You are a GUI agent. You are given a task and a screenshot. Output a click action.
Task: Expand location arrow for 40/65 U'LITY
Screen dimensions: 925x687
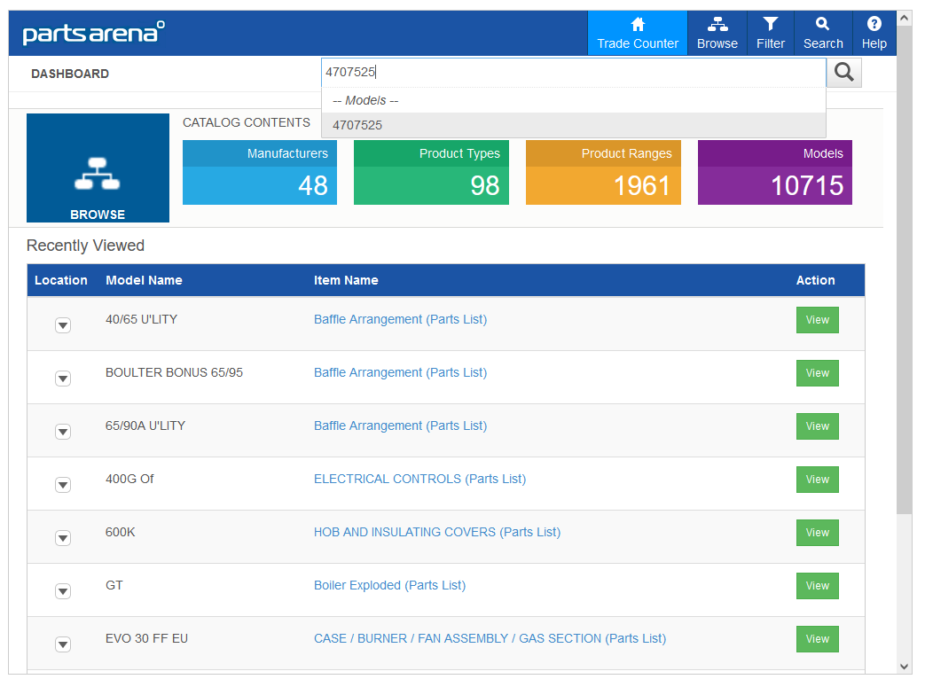(x=63, y=325)
